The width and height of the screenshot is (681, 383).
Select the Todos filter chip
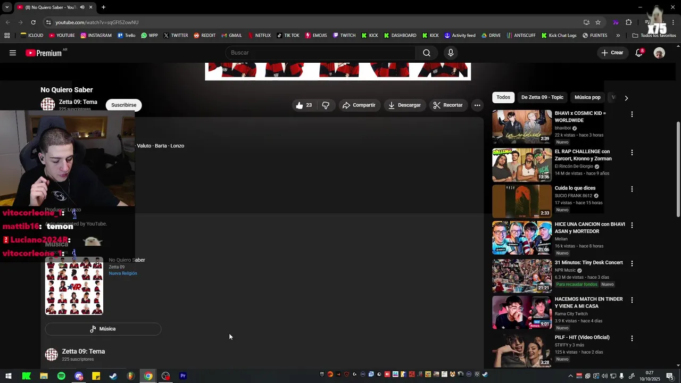[x=503, y=97]
